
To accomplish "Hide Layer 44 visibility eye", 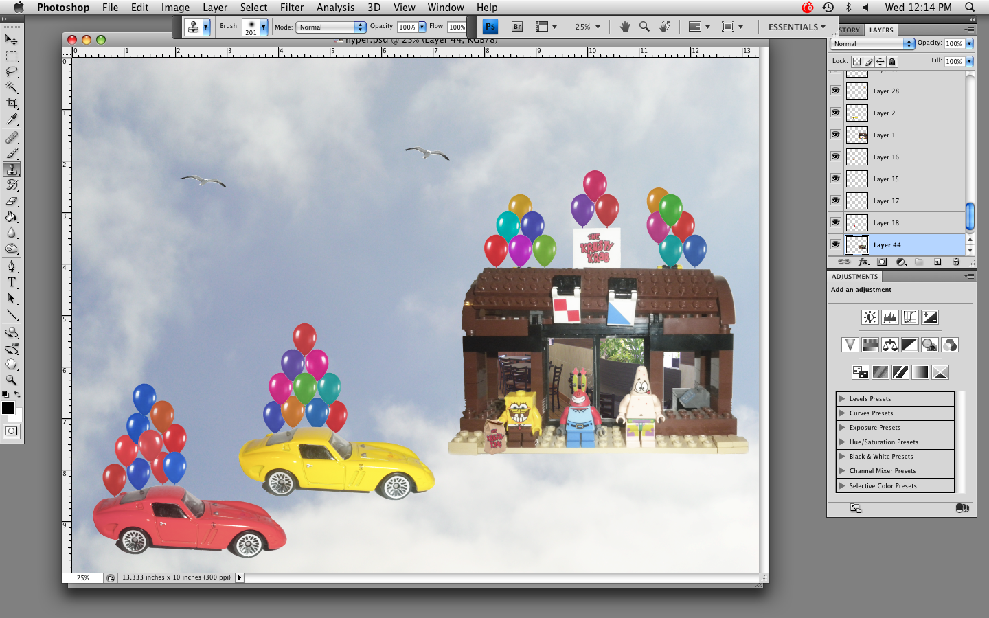I will (835, 244).
